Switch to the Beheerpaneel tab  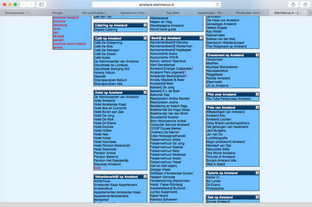click(x=18, y=13)
